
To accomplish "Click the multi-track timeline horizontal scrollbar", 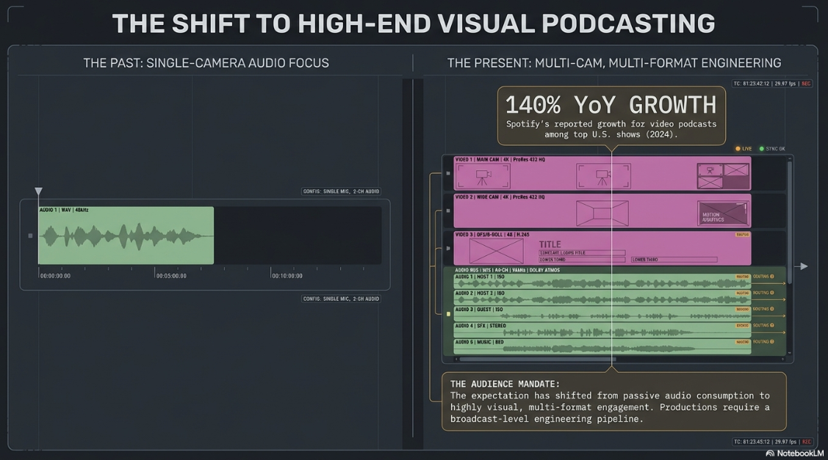I will pyautogui.click(x=536, y=359).
